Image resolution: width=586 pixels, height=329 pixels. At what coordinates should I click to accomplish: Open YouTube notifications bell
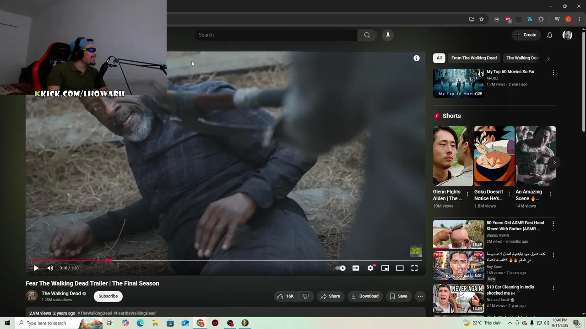click(x=549, y=35)
